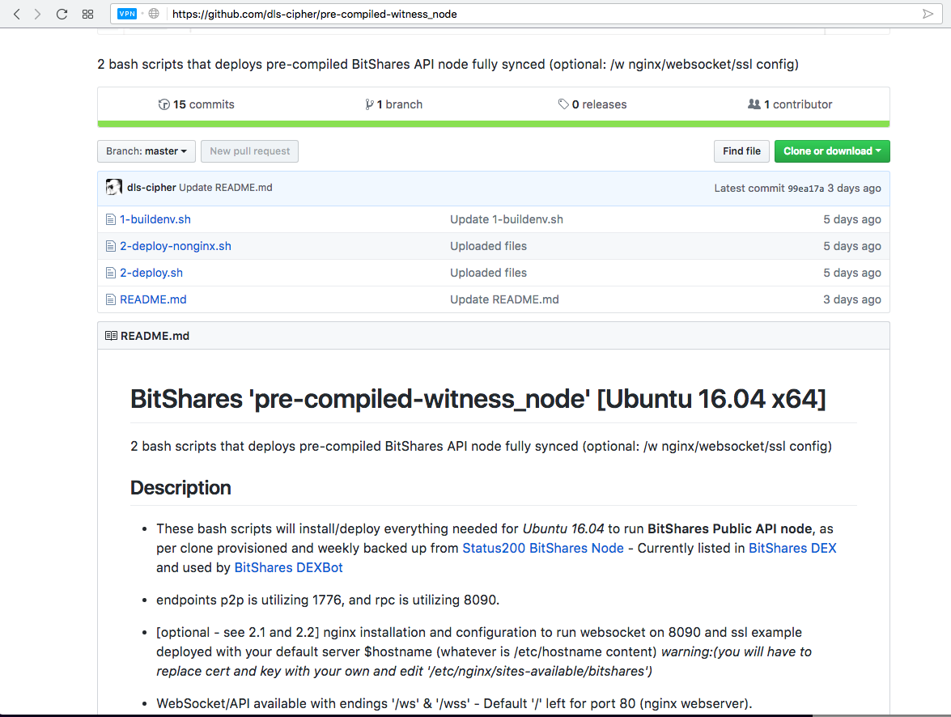Click the README title heading 'BitShares pre-compiled-witness_node'

(478, 399)
